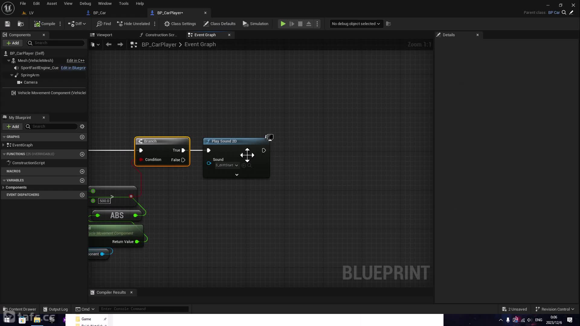Open the Debug object selector dropdown
The height and width of the screenshot is (326, 580).
coord(355,24)
